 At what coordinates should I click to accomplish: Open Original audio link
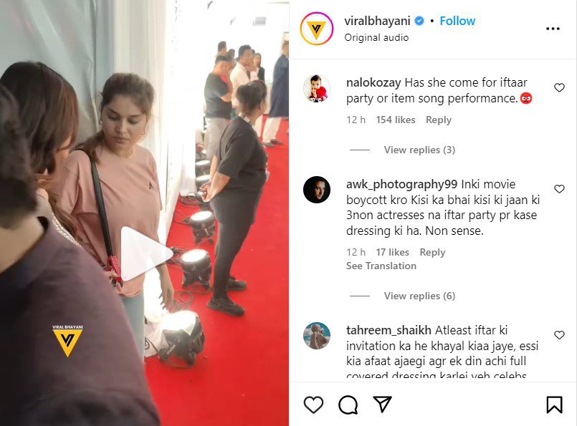click(376, 37)
